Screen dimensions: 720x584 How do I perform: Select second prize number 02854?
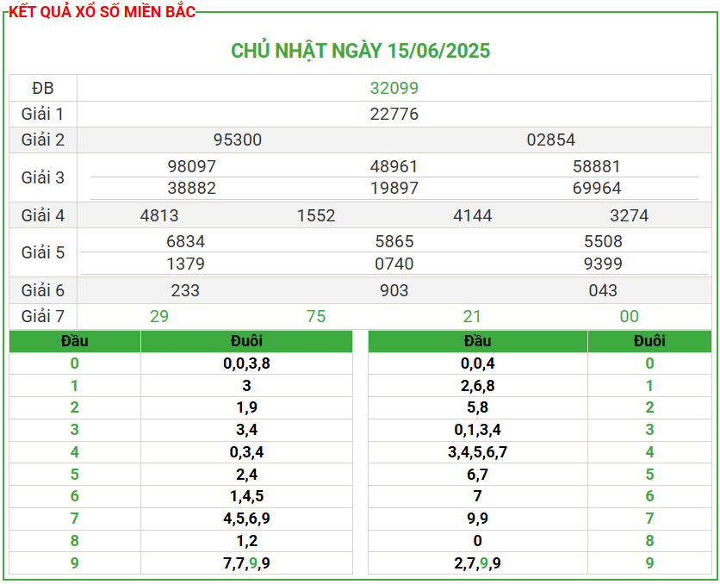(550, 140)
